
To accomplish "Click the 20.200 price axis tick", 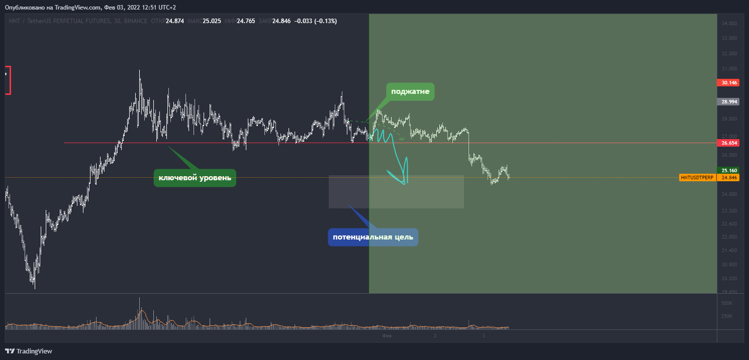I will 729,279.
